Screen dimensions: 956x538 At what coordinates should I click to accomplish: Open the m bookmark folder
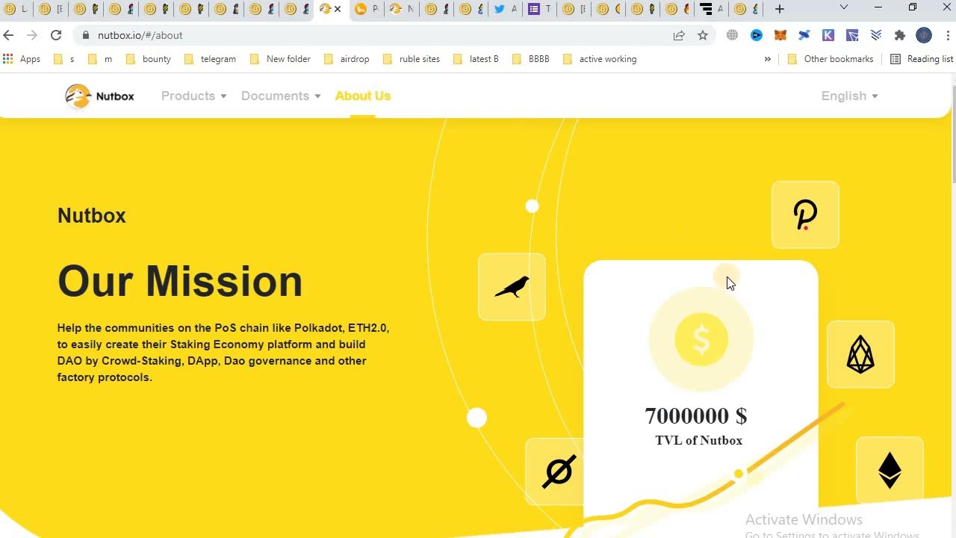click(100, 59)
